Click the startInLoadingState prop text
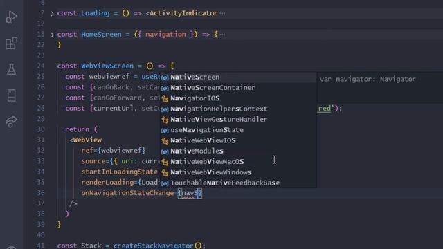Image resolution: width=443 pixels, height=249 pixels. click(x=119, y=172)
